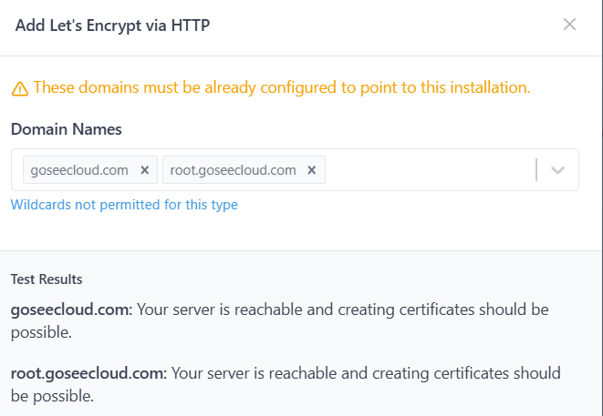Click the Add Let's Encrypt via HTTP title
Screen dimensions: 603x416
pos(113,25)
